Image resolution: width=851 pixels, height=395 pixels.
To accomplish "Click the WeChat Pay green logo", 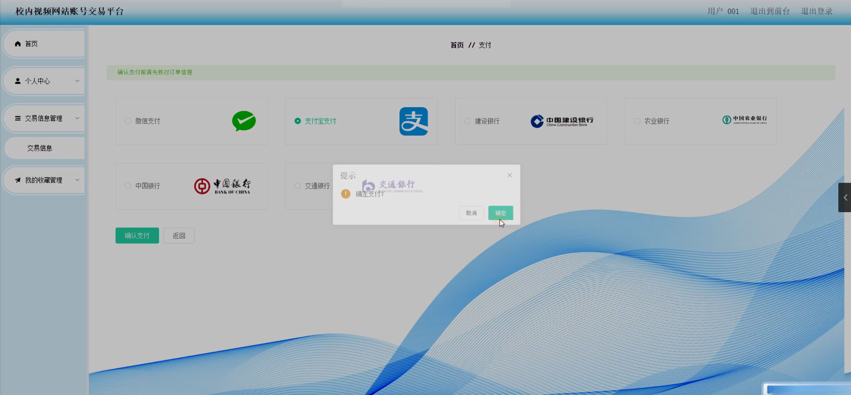I will [x=244, y=121].
